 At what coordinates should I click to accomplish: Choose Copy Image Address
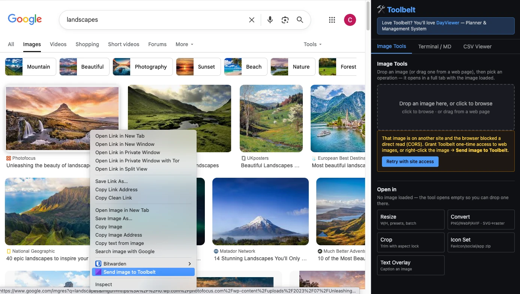pyautogui.click(x=143, y=235)
